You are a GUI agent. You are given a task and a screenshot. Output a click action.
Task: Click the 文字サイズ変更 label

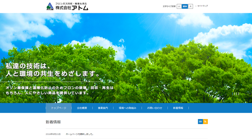coord(169,6)
